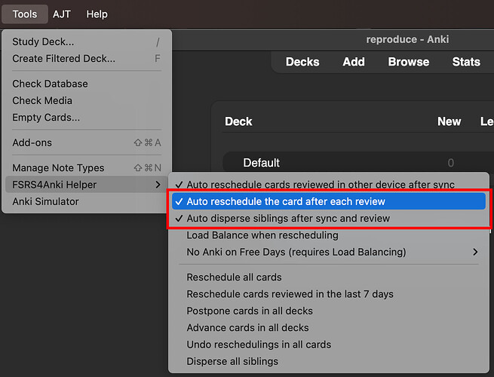Viewport: 494px width, 377px height.
Task: Click Add in Anki toolbar
Action: [x=354, y=62]
